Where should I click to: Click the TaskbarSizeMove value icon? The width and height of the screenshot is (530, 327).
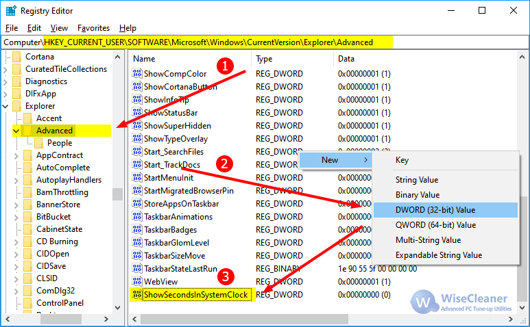tap(137, 256)
